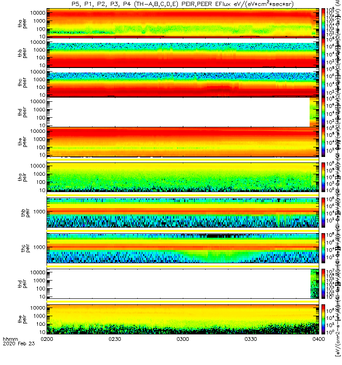Click the thb peir spectrogram panel
The width and height of the screenshot is (342, 365).
coord(183,213)
